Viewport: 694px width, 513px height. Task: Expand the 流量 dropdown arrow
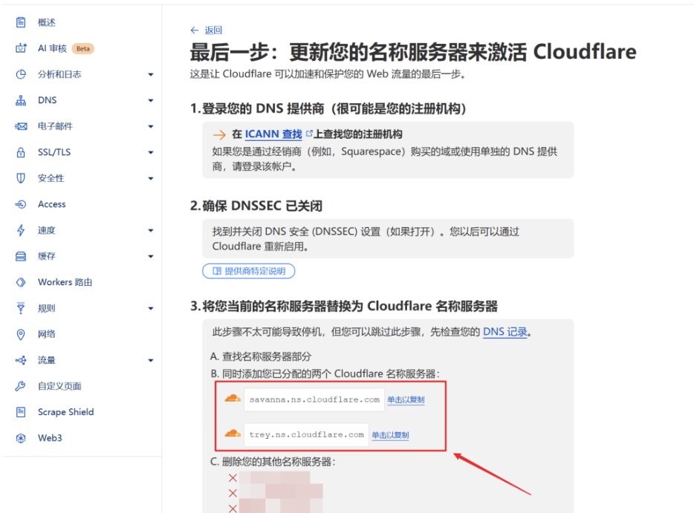coord(151,361)
